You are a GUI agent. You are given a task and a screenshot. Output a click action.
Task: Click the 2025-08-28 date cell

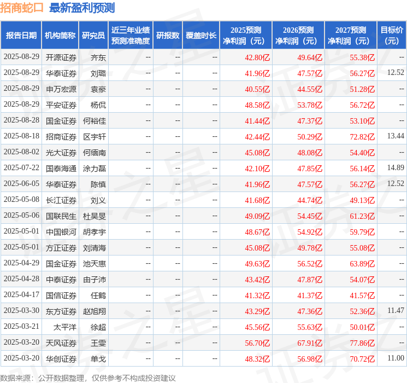pos(21,120)
